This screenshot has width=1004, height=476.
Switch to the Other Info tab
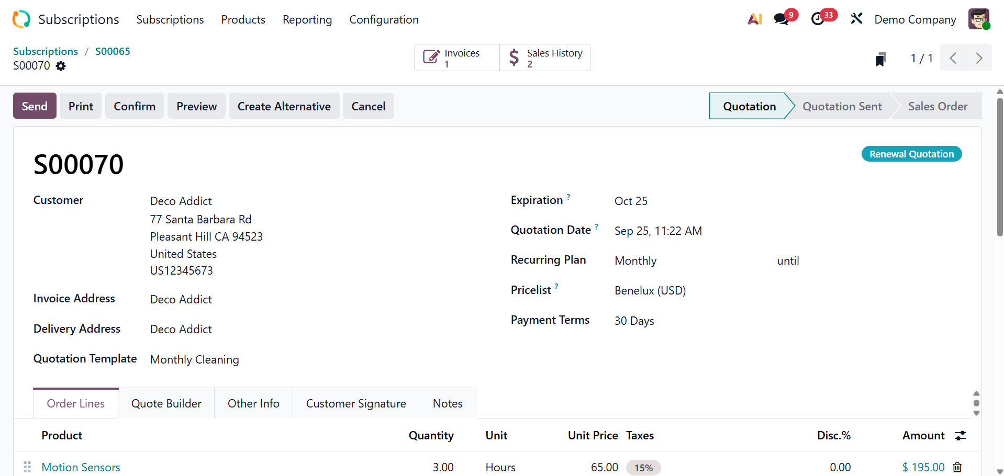tap(253, 403)
